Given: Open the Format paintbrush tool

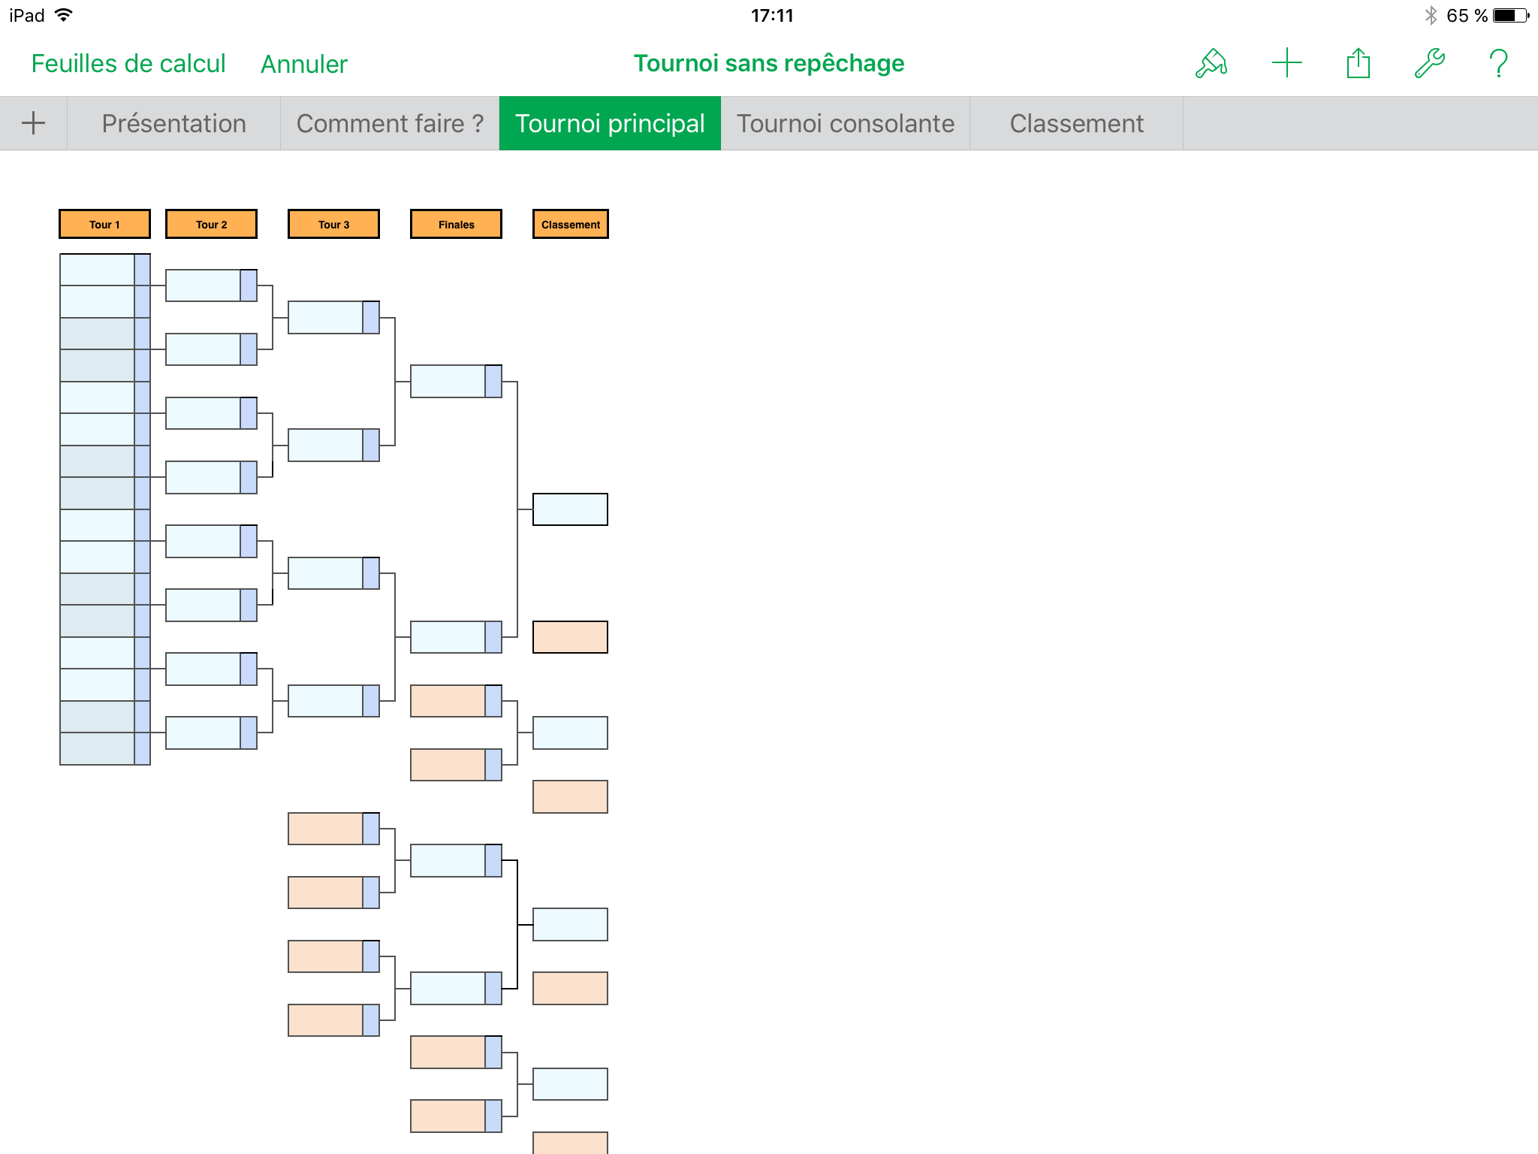Looking at the screenshot, I should [1211, 64].
